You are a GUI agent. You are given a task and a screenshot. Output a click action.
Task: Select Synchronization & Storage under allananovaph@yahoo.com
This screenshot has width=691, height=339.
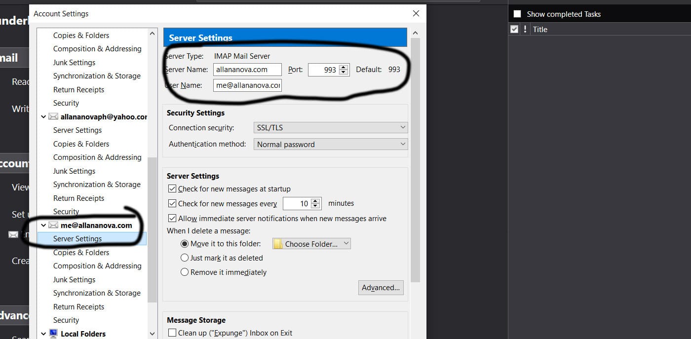[x=97, y=185]
